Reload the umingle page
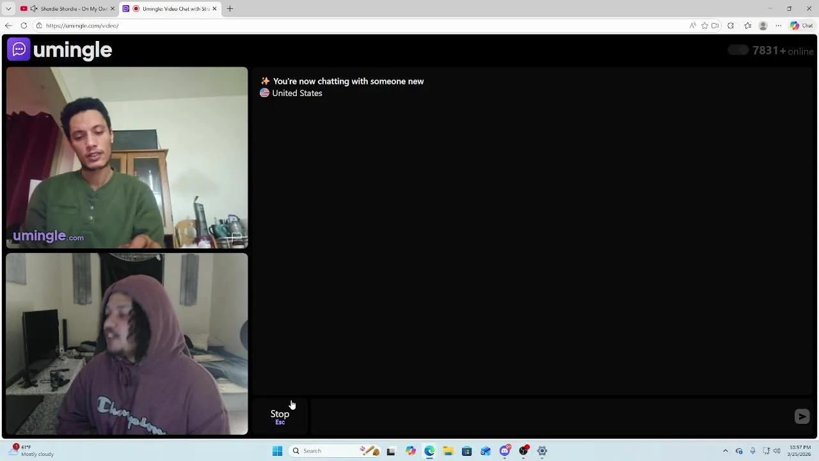Image resolution: width=819 pixels, height=461 pixels. tap(24, 26)
